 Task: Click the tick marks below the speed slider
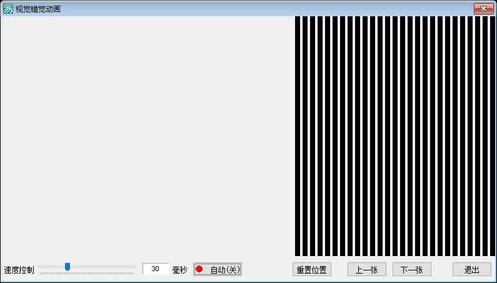[x=86, y=274]
